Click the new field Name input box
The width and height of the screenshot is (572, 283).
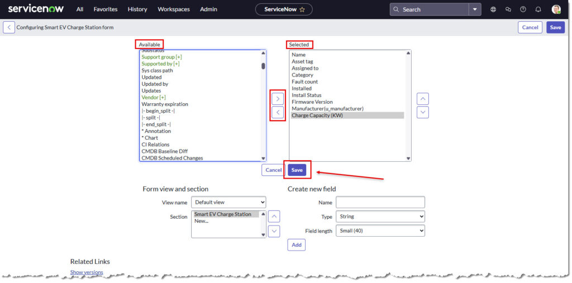pyautogui.click(x=380, y=202)
